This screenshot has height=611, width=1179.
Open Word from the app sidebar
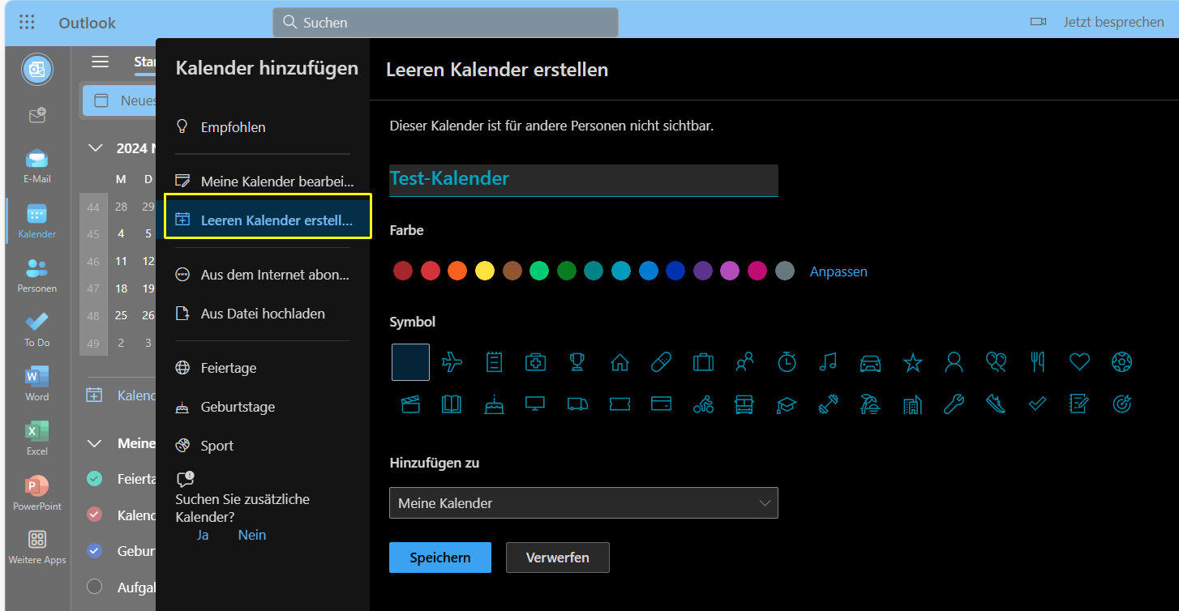[x=36, y=383]
